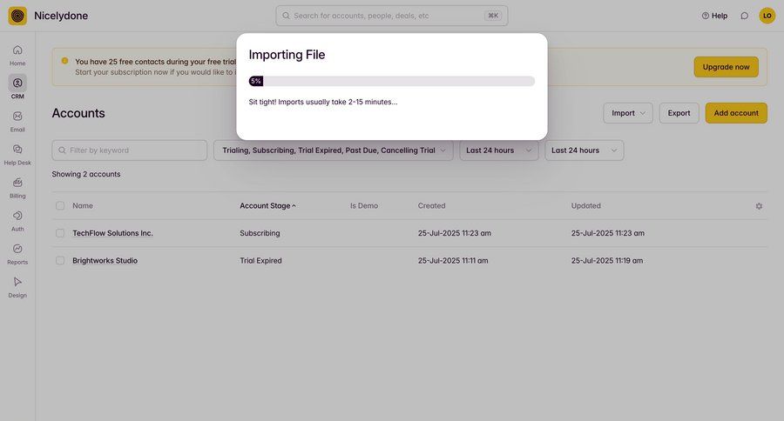Image resolution: width=784 pixels, height=421 pixels.
Task: Click the Export button
Action: click(679, 113)
